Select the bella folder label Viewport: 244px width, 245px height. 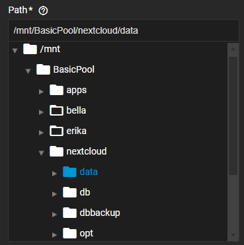point(76,110)
